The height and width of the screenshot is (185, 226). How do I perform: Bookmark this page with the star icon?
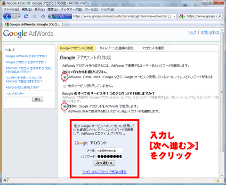[169, 16]
